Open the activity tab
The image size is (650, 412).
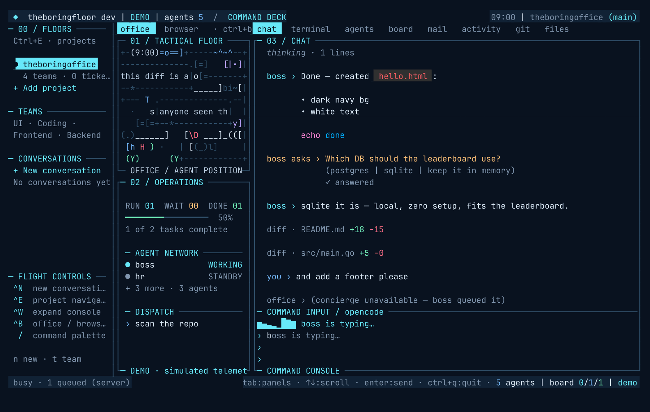[x=481, y=29]
